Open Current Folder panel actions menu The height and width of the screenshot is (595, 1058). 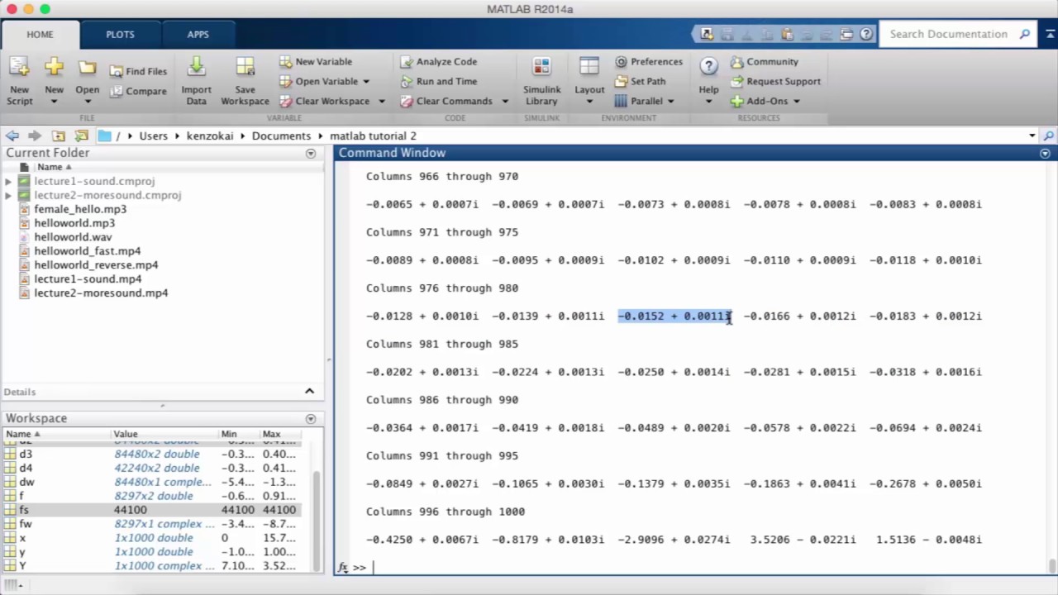tap(311, 153)
